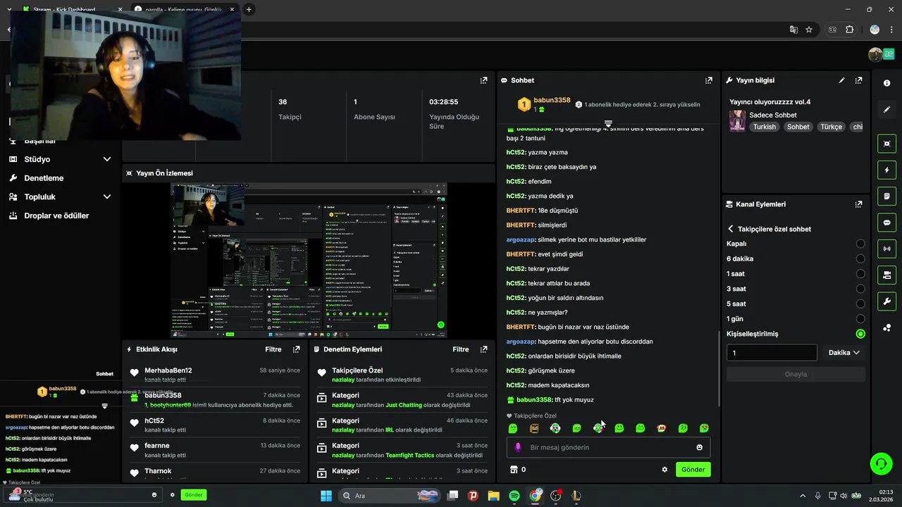Expand the Topluluk sidebar section
This screenshot has height=507, width=902.
(x=107, y=197)
